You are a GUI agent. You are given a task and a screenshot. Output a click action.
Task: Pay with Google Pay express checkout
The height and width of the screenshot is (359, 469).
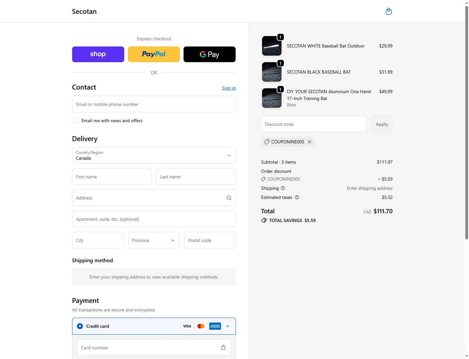(209, 54)
